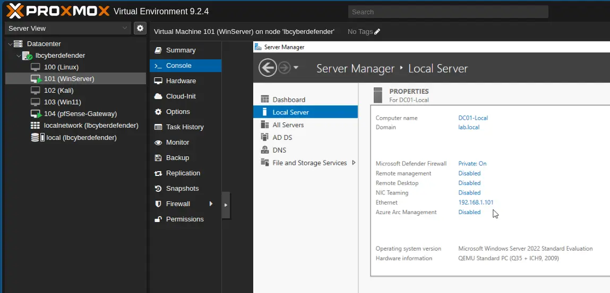Click the Options gear icon
Viewport: 610px width, 293px height.
point(158,111)
